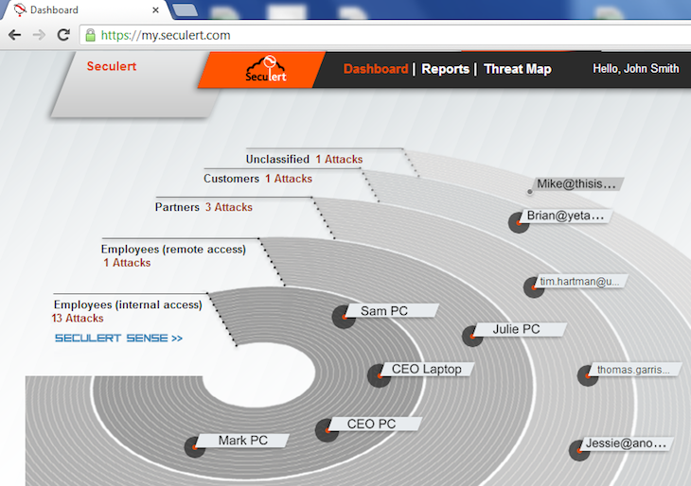
Task: Select the tim.hartman@u... marker dot
Action: pyautogui.click(x=534, y=287)
